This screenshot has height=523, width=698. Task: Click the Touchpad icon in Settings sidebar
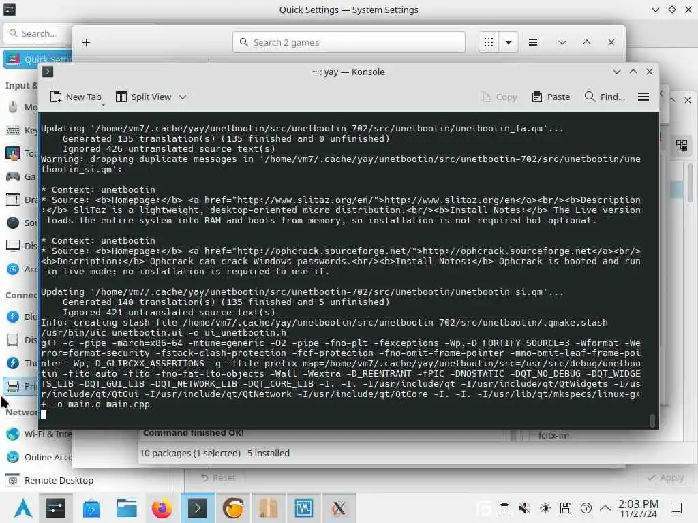[13, 153]
